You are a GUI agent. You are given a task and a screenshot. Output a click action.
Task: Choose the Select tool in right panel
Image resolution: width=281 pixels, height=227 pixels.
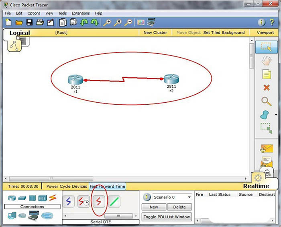click(267, 47)
